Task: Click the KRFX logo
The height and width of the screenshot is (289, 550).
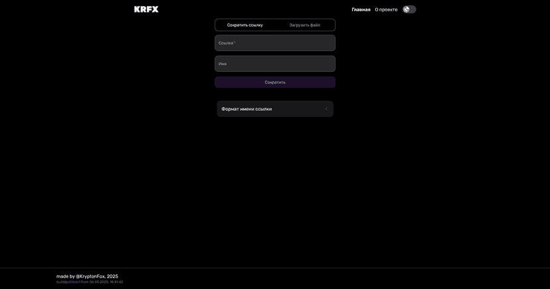Action: (146, 9)
